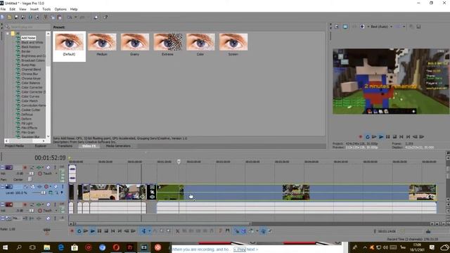Open the preview Overlays dropdown arrow
The height and width of the screenshot is (253, 450).
(x=404, y=27)
